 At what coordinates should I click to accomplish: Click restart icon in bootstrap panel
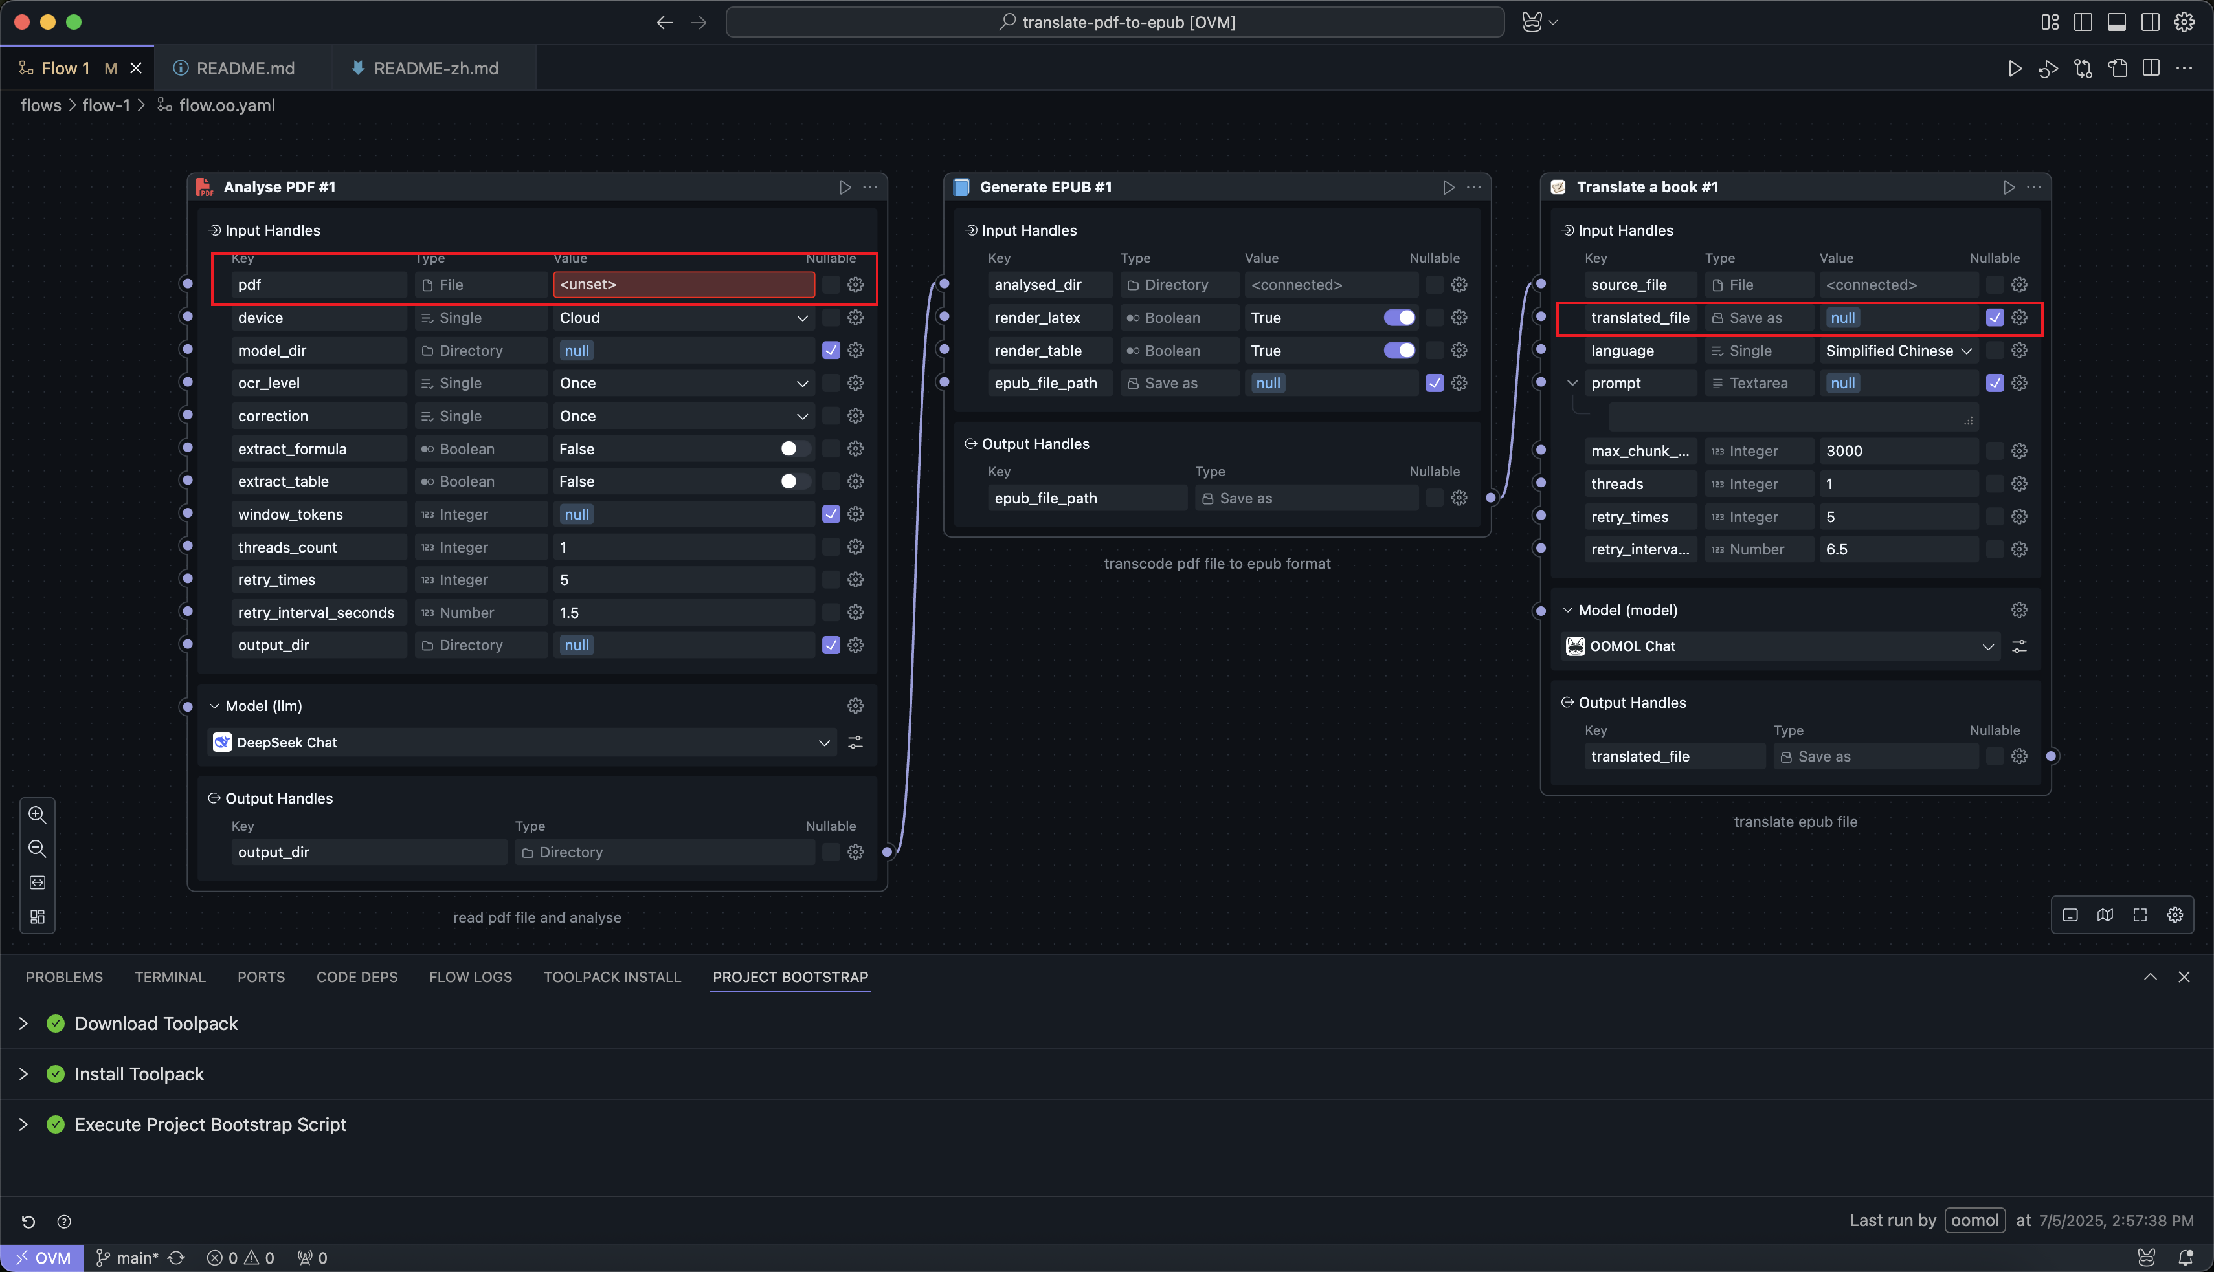pos(28,1222)
